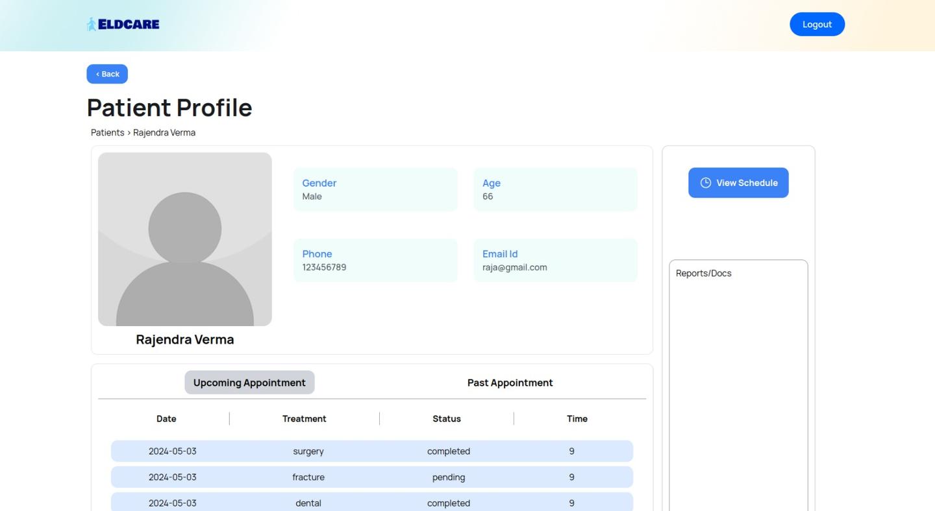Image resolution: width=935 pixels, height=511 pixels.
Task: Click the Time column header
Action: click(x=577, y=419)
